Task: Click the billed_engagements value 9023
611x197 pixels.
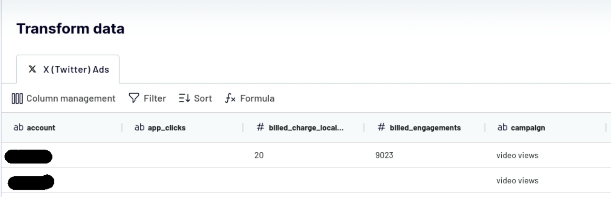Action: click(384, 155)
